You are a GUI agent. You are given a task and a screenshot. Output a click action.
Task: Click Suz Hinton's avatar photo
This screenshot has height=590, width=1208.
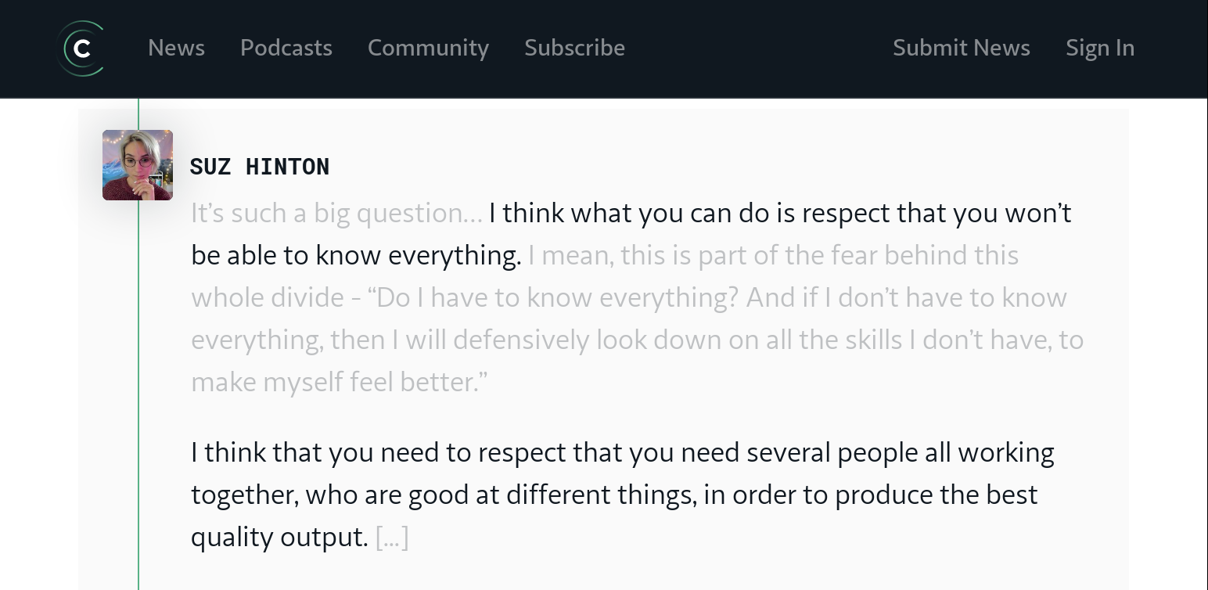click(138, 165)
